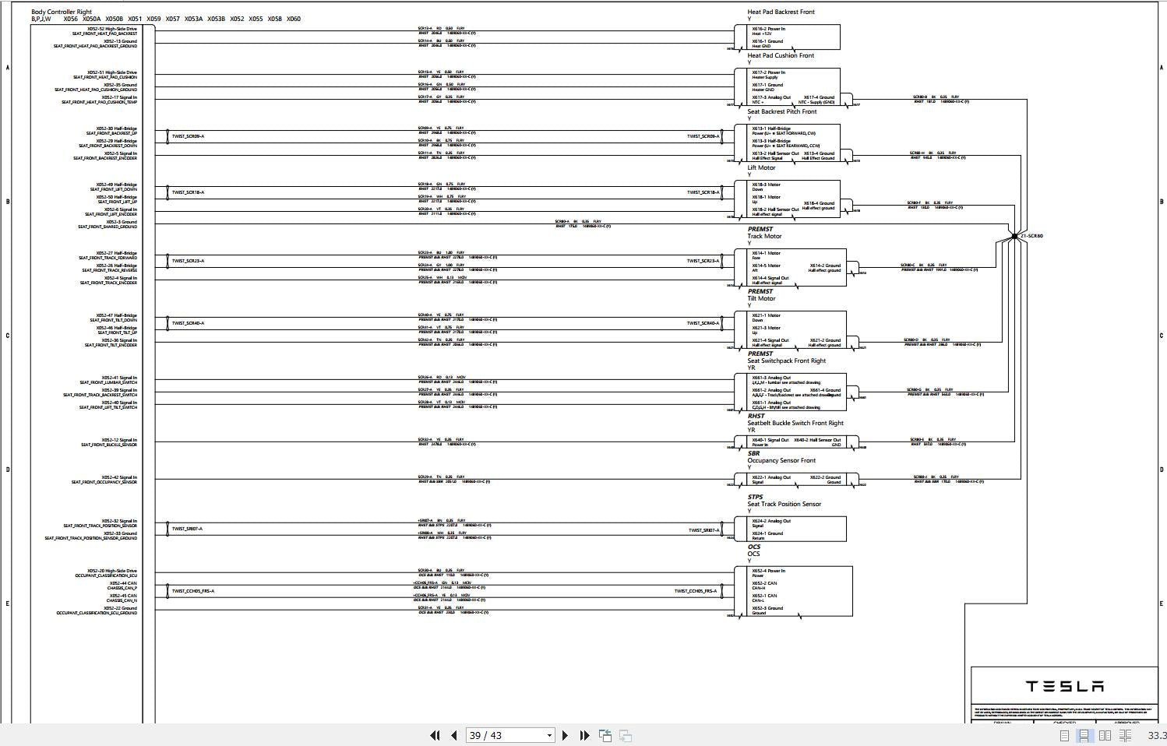Open the page number dropdown arrow
The image size is (1167, 746).
tap(549, 735)
